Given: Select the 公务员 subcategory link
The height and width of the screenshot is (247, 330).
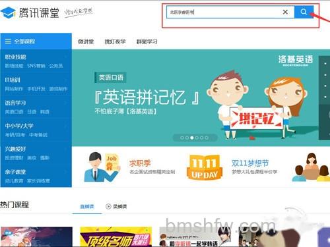Looking at the screenshot, I should click(x=56, y=66).
